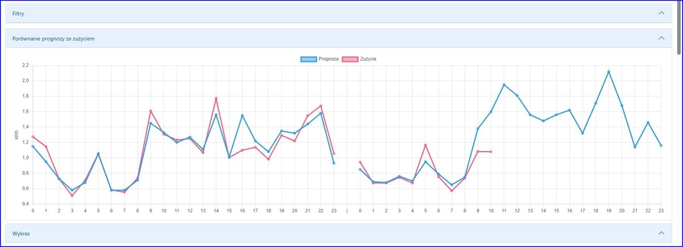The image size is (683, 247).
Task: Toggle the Prognoza series via blue legend box
Action: (x=308, y=58)
